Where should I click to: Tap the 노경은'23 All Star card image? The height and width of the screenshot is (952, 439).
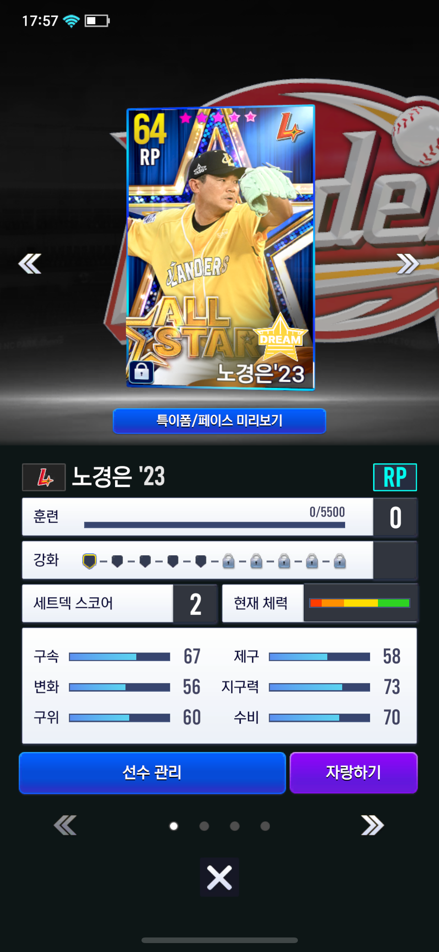pyautogui.click(x=221, y=248)
